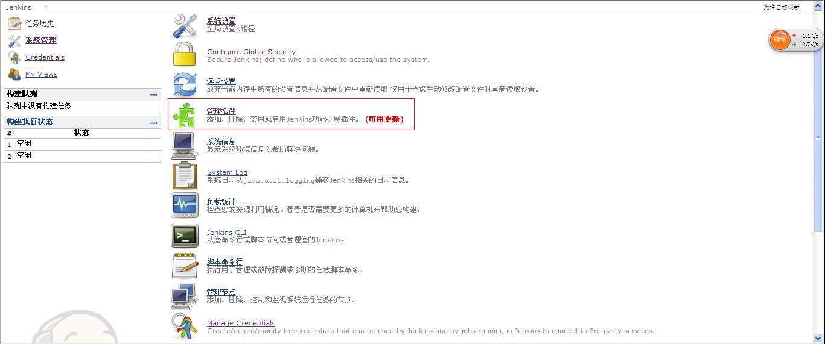The width and height of the screenshot is (825, 344).
Task: Open the System Log link
Action: point(227,172)
